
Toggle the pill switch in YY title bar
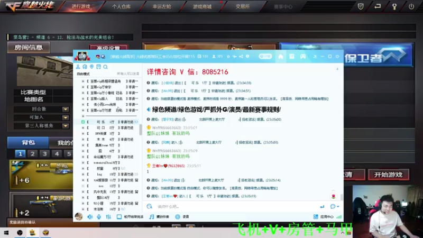[265, 57]
